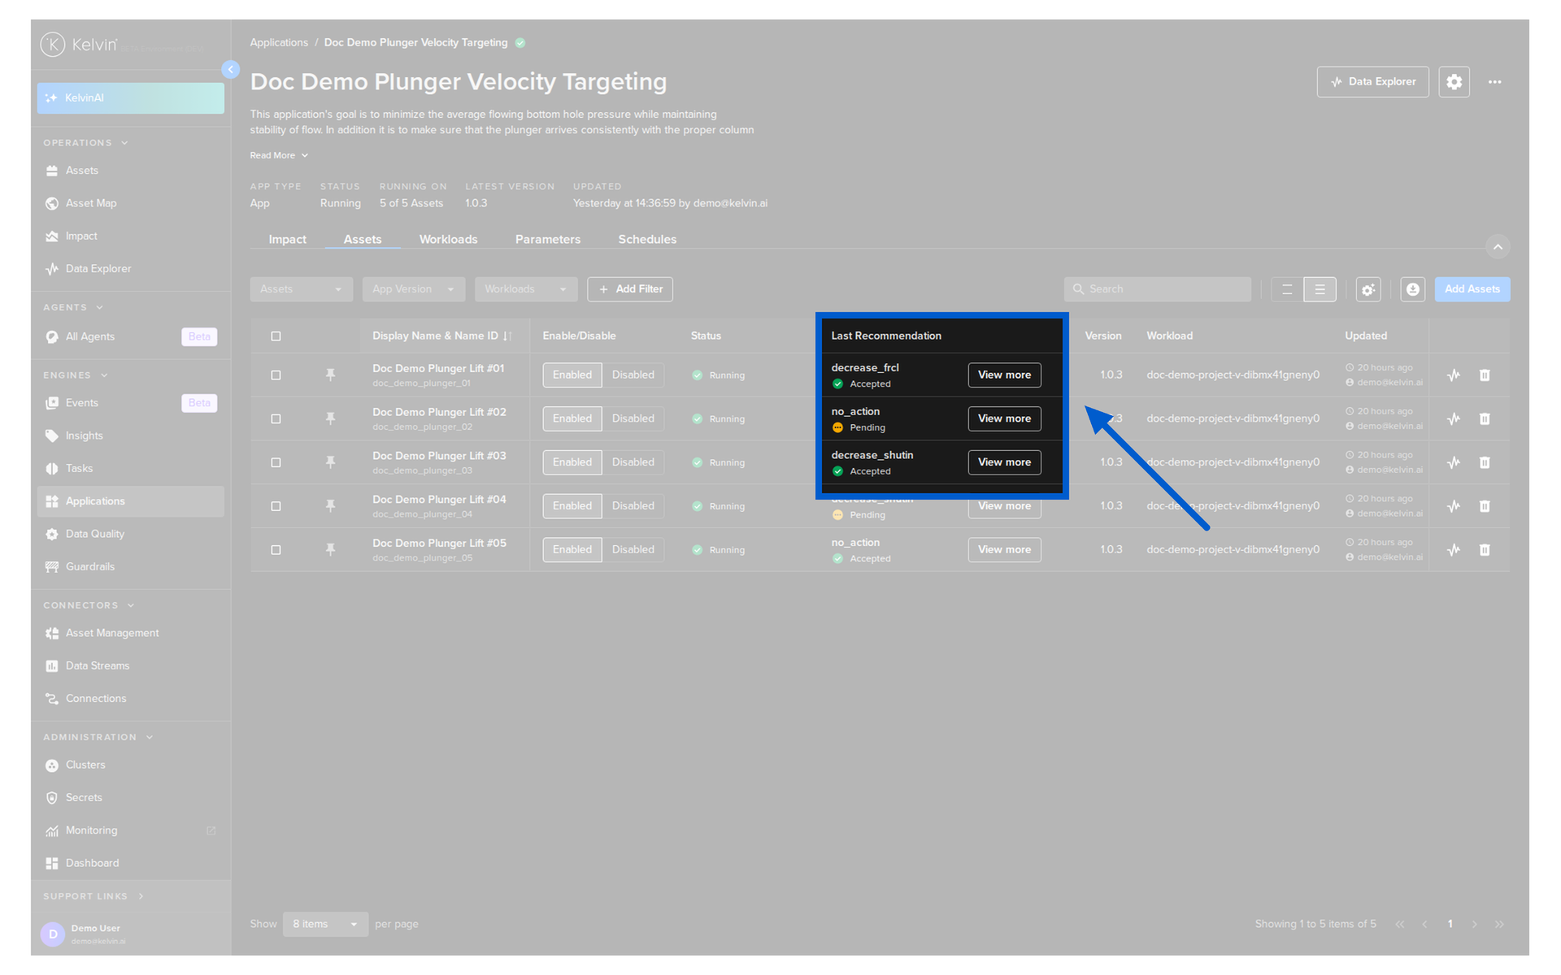Open data explorer for Plunger Lift #05 row
The image size is (1561, 975).
[1454, 550]
